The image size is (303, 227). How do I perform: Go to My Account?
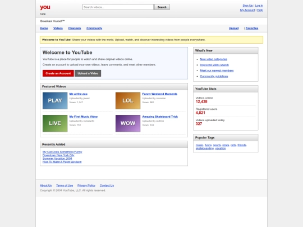(247, 10)
